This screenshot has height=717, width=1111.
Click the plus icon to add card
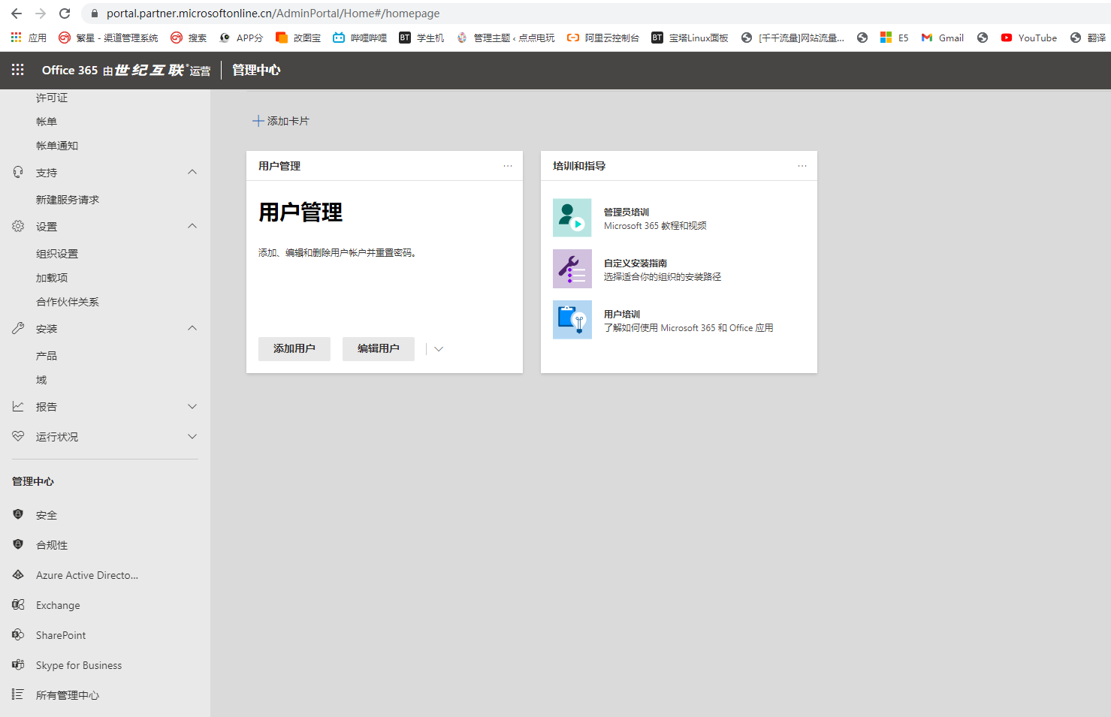pyautogui.click(x=258, y=121)
